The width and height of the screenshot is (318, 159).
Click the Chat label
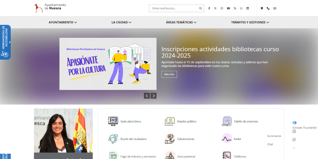[270, 144]
